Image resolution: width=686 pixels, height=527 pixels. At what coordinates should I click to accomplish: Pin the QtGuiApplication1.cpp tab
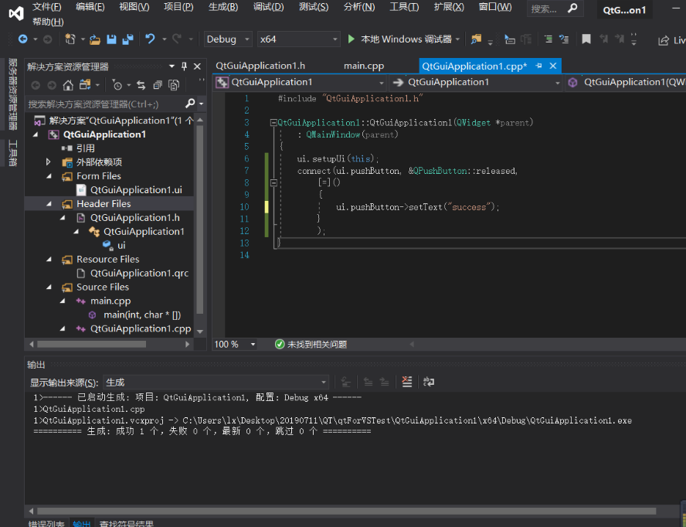click(539, 66)
